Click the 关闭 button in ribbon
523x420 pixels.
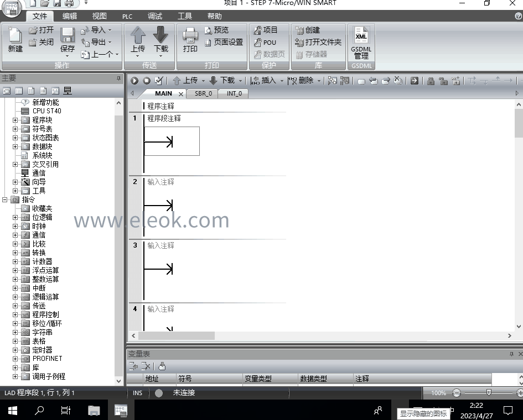coord(42,43)
